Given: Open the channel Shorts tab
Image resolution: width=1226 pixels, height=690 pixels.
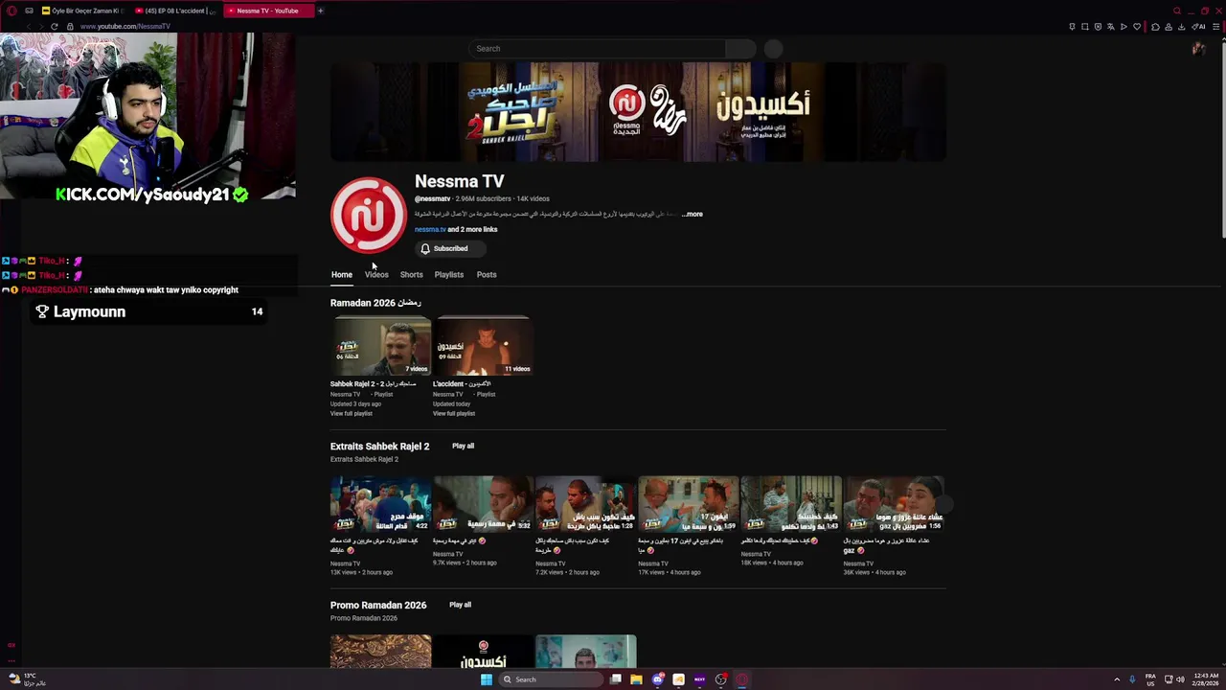Looking at the screenshot, I should click(x=411, y=274).
